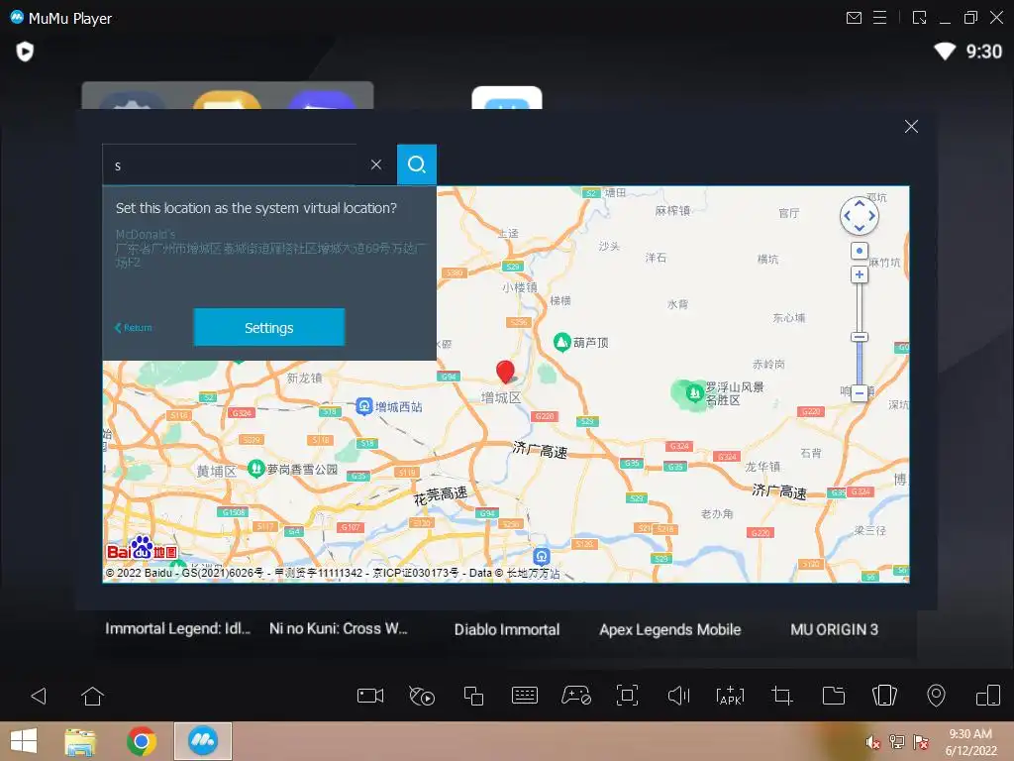Click MU ORIGIN 3 game label
This screenshot has height=761, width=1014.
(x=834, y=629)
